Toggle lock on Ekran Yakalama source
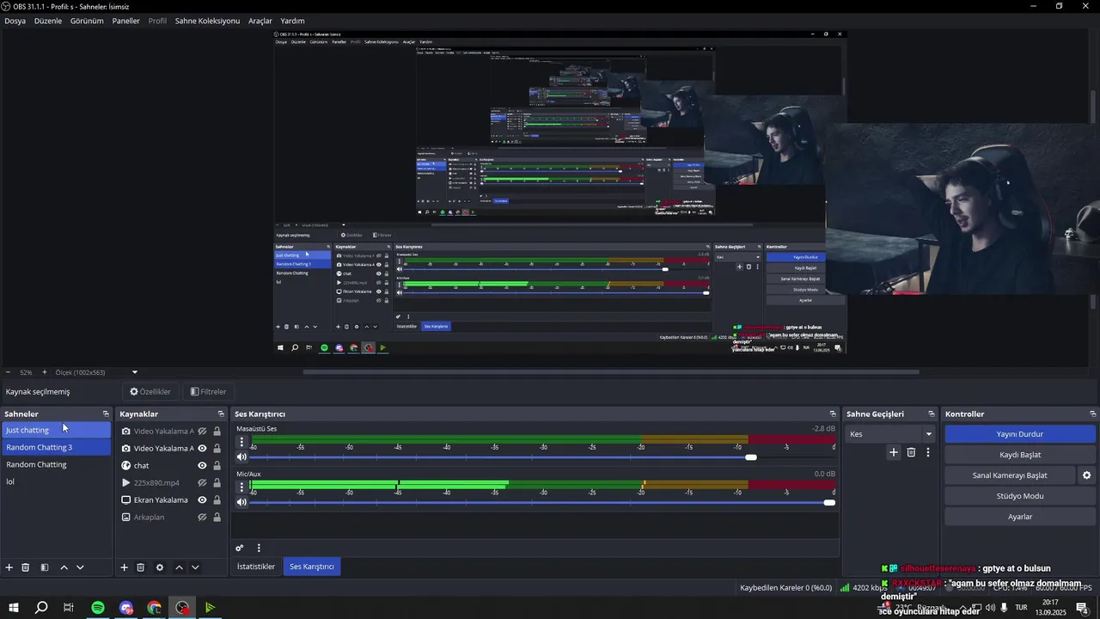This screenshot has height=619, width=1100. pos(217,500)
